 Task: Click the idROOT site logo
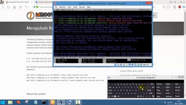(x=40, y=15)
